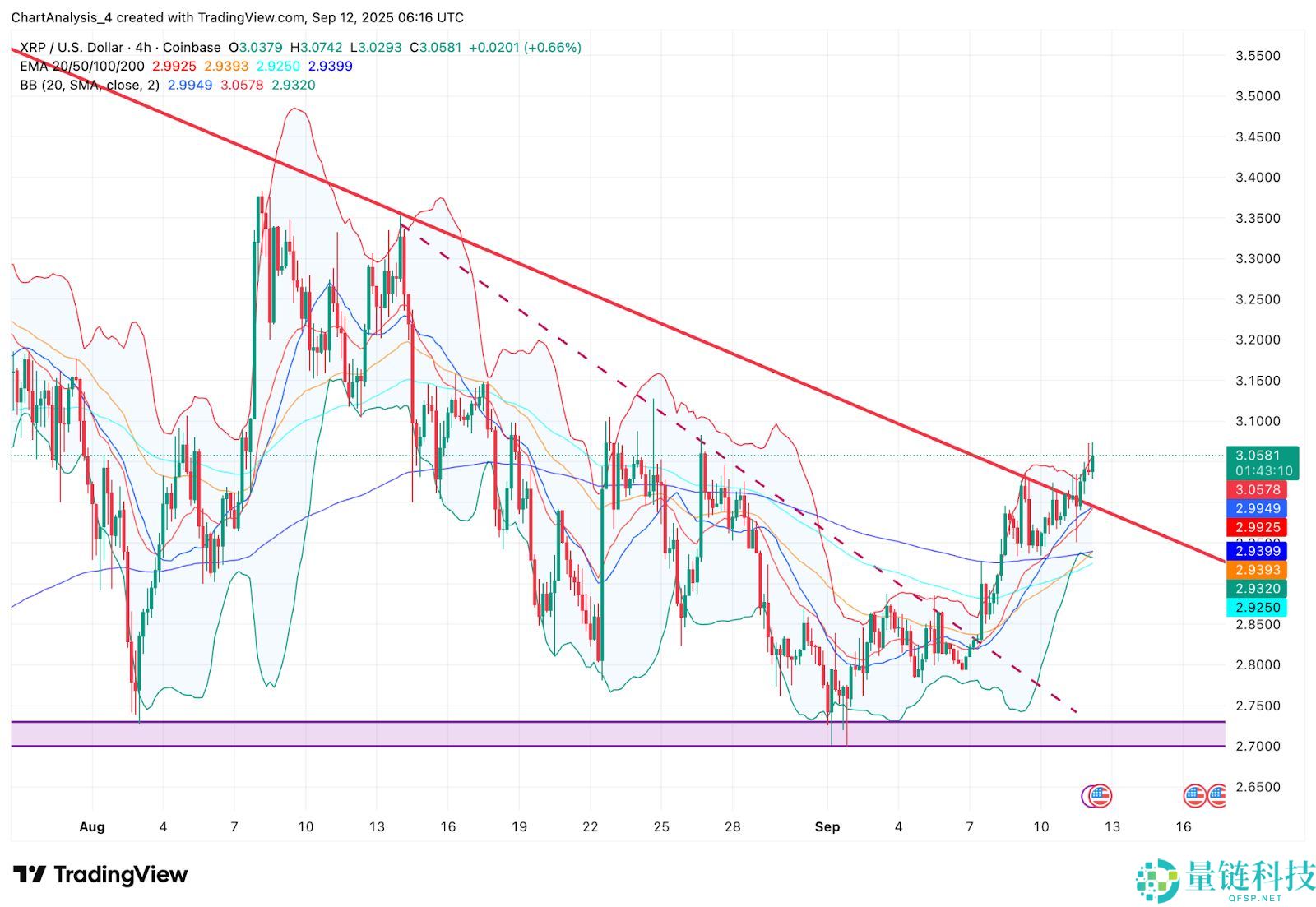Click the current price label 3.0581
The image size is (1316, 907).
click(x=1259, y=455)
